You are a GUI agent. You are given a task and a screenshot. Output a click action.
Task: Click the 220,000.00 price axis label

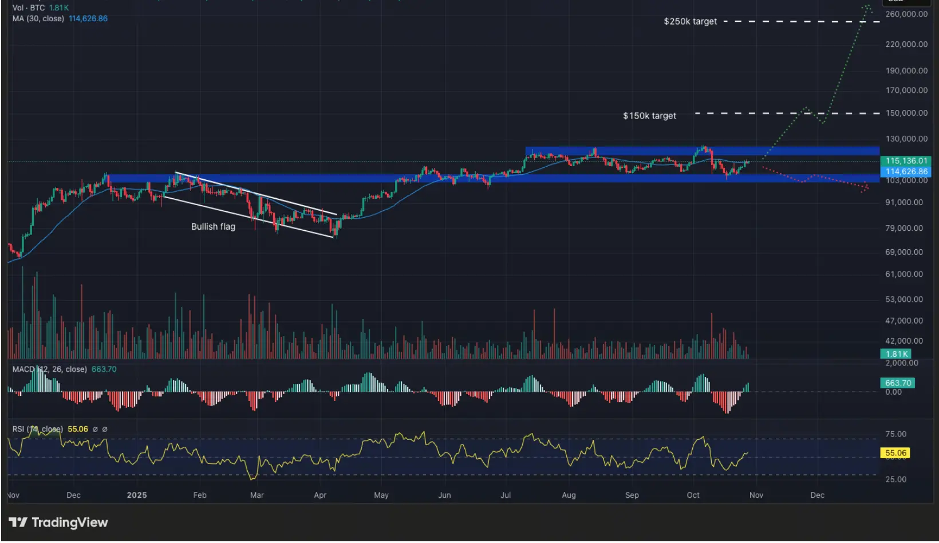coord(906,44)
